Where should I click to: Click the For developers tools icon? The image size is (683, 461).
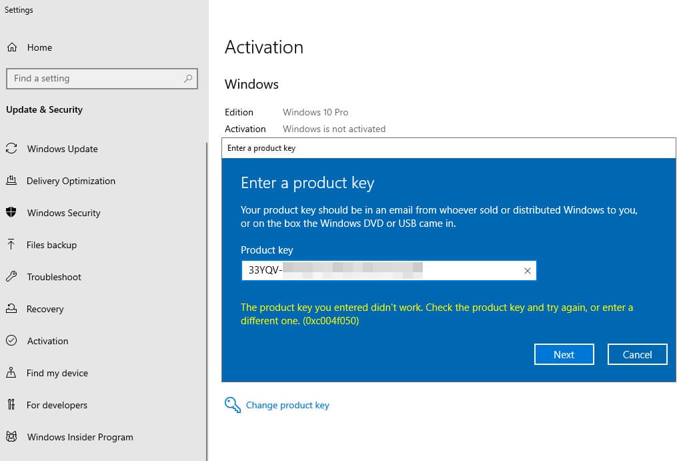(11, 404)
